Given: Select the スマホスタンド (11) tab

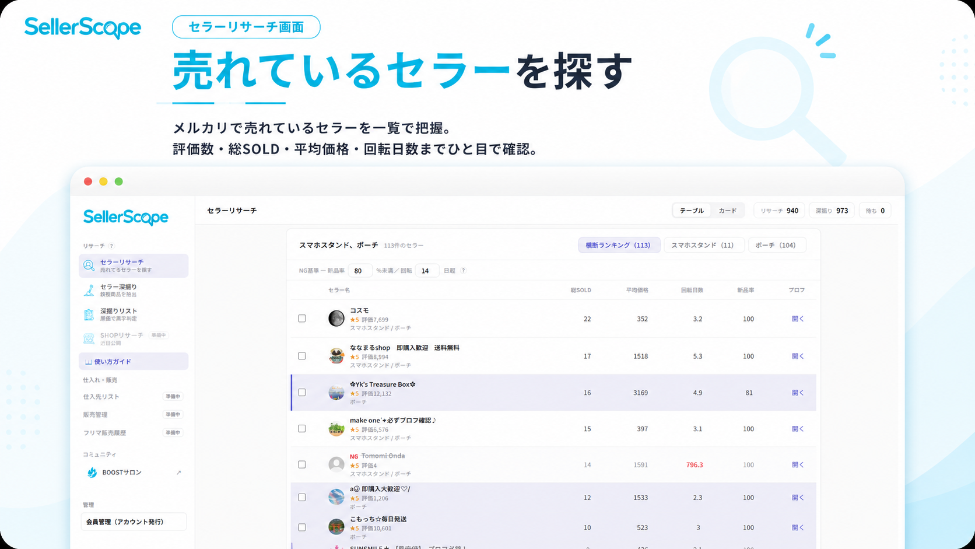Looking at the screenshot, I should [x=704, y=246].
